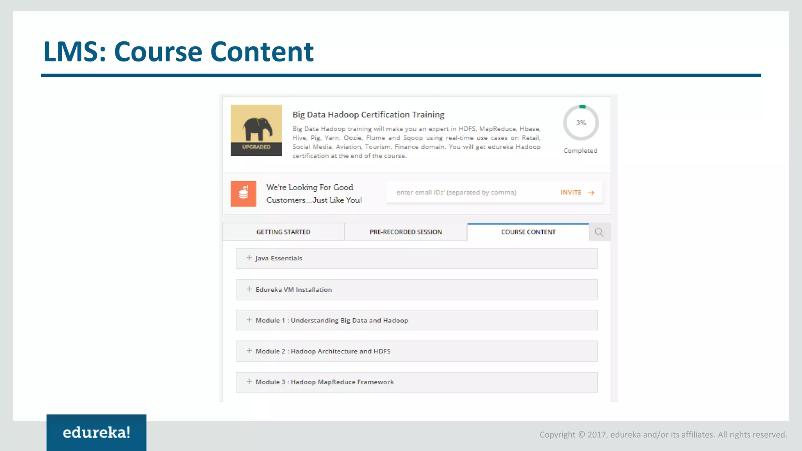Click the Java Essentials row label

(278, 258)
